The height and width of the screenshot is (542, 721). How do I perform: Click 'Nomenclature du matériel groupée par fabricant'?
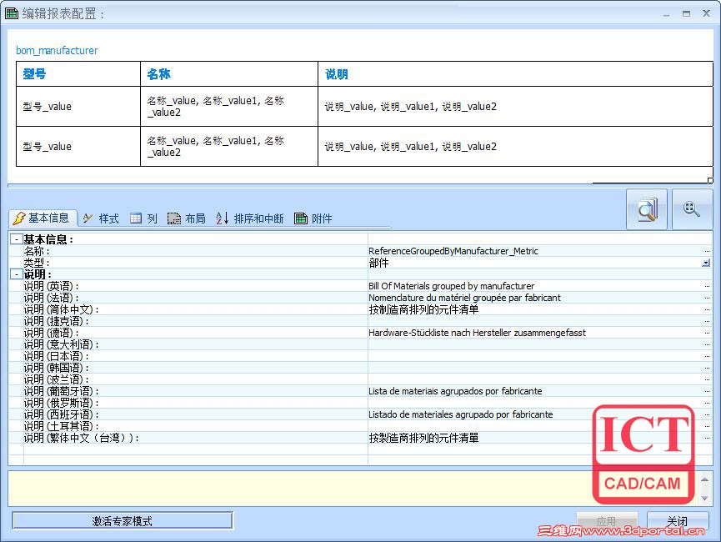click(464, 298)
